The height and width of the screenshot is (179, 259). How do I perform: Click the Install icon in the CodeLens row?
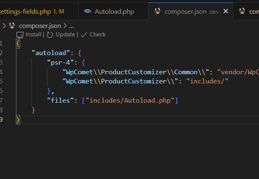point(20,35)
